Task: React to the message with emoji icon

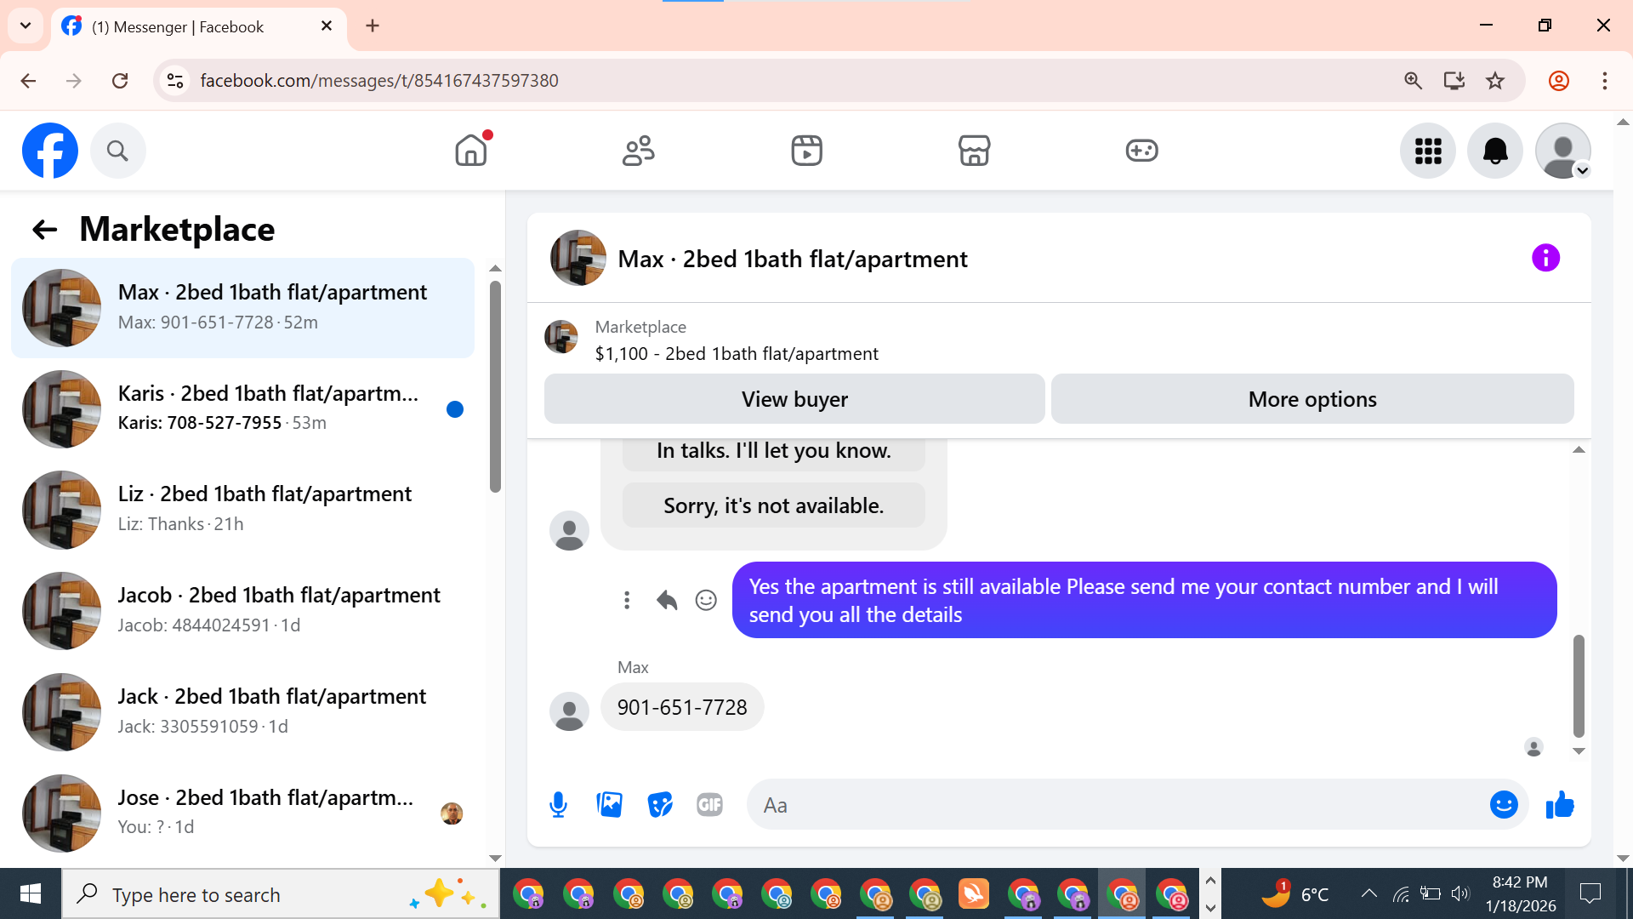Action: coord(706,600)
